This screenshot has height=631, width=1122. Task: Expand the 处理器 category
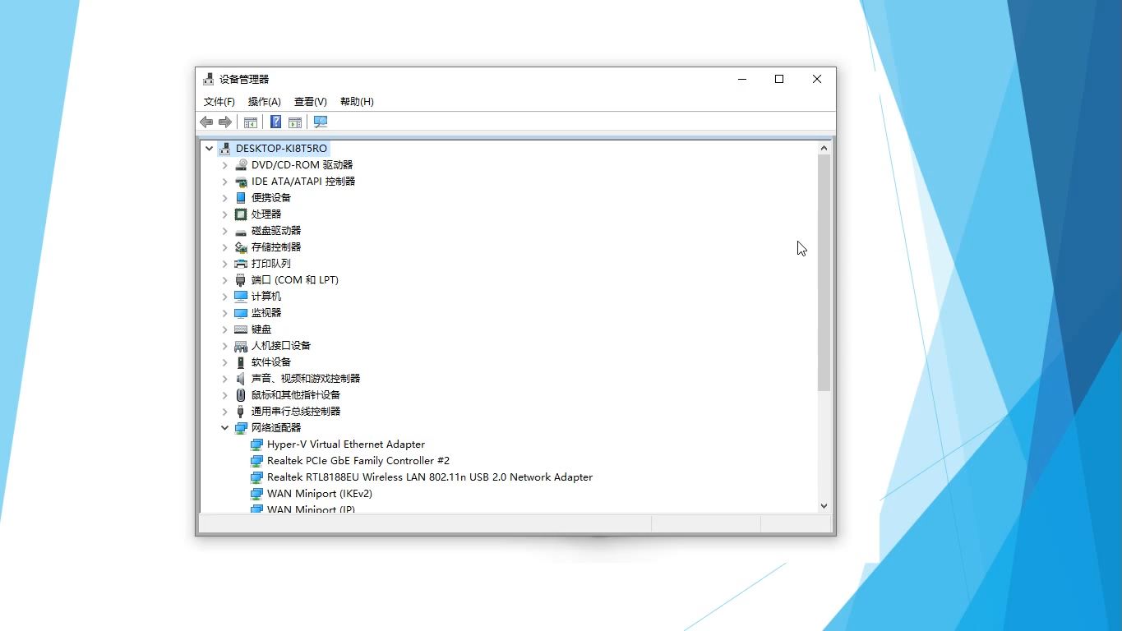pos(225,214)
